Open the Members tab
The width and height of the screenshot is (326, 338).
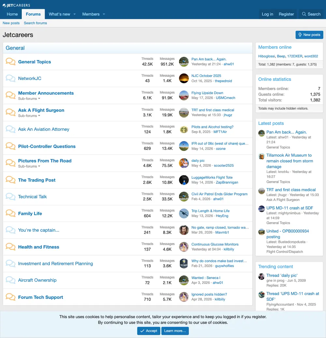[91, 14]
